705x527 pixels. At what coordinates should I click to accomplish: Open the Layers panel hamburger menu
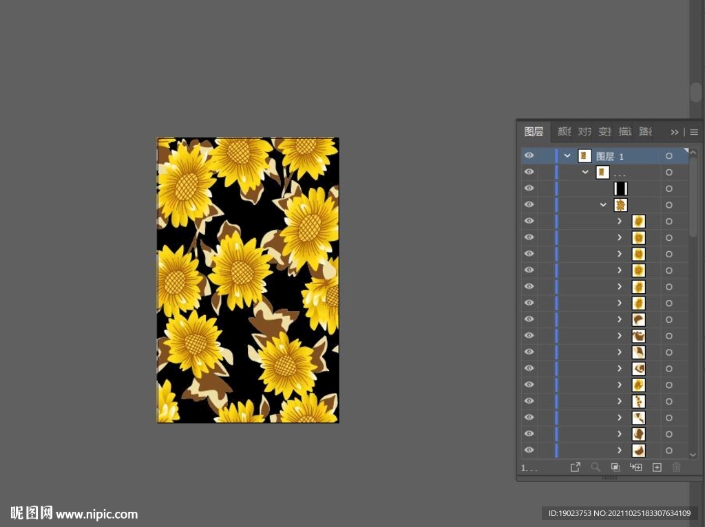point(694,132)
